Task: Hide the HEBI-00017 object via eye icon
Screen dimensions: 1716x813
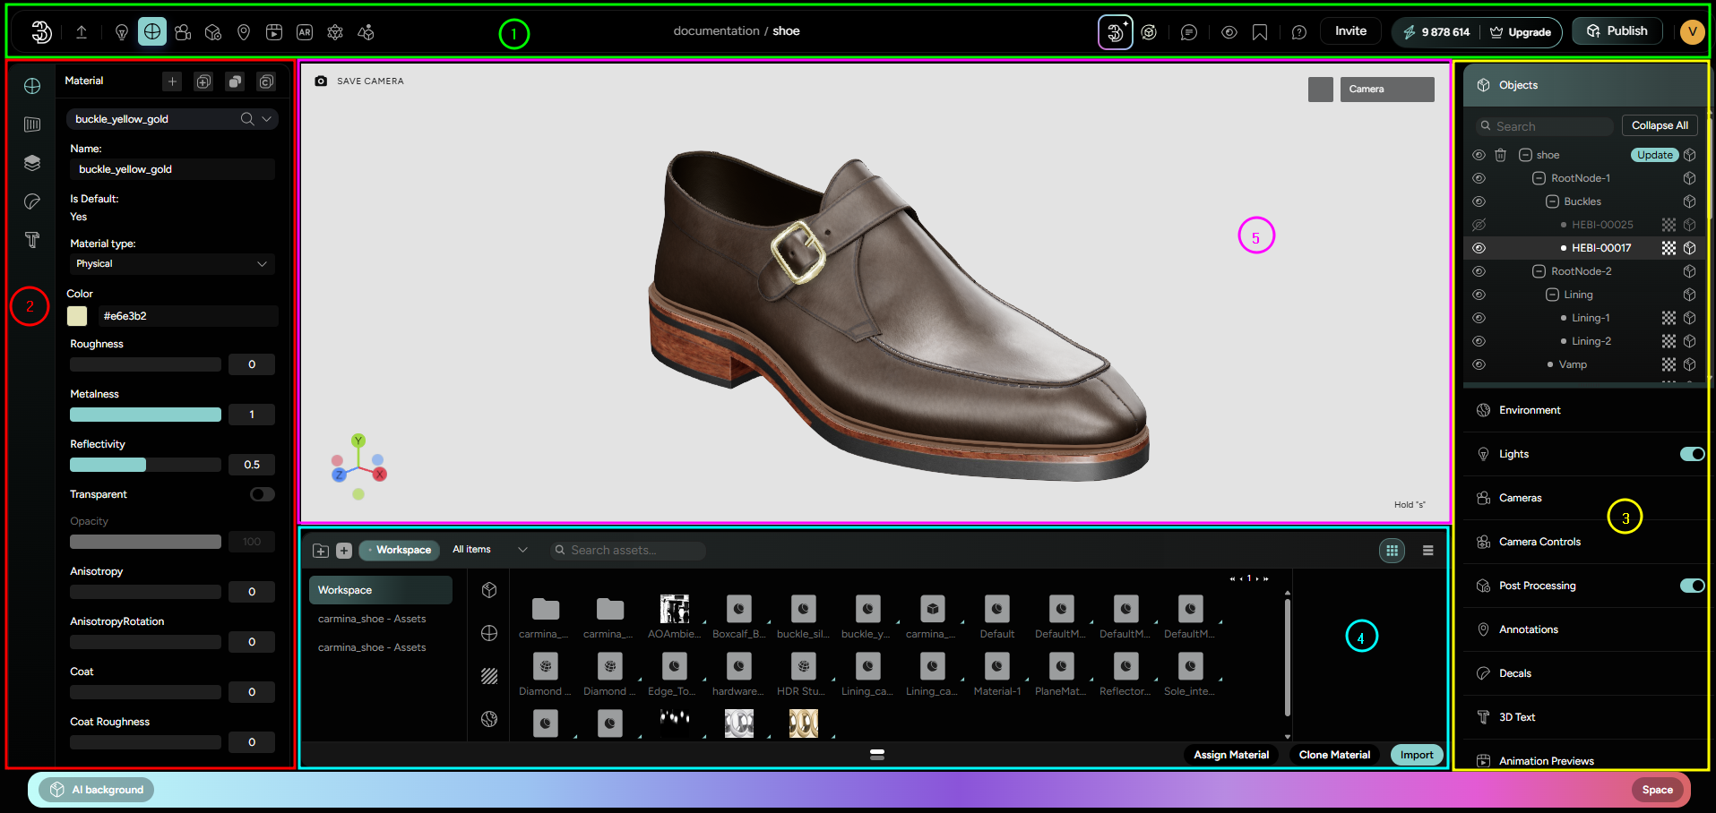Action: click(x=1479, y=248)
